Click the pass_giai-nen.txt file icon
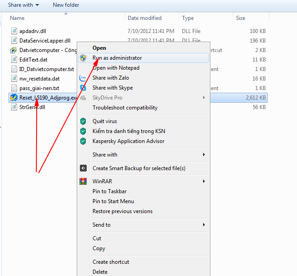The image size is (297, 276). [14, 88]
